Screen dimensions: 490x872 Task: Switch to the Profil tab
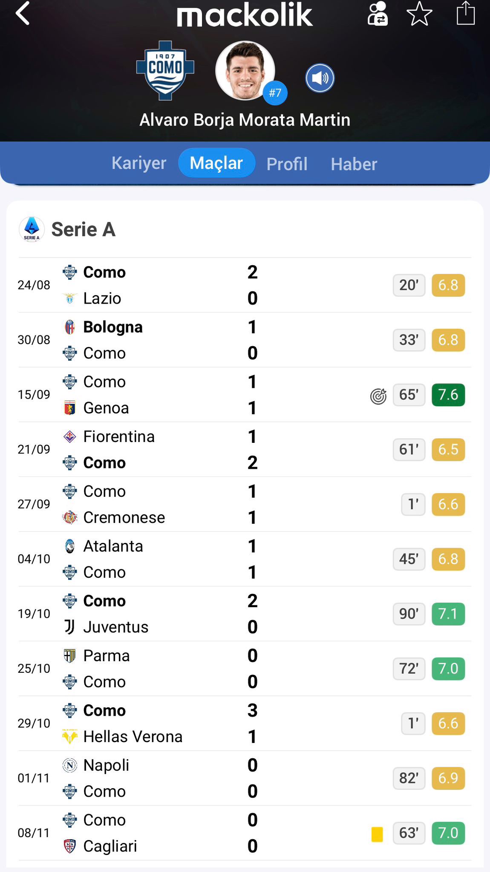[287, 164]
